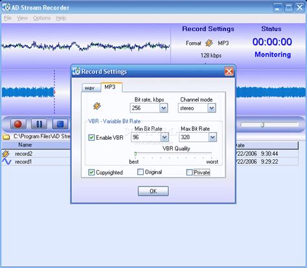Select the record2 file row
Viewport: 307px width, 268px height.
point(150,153)
